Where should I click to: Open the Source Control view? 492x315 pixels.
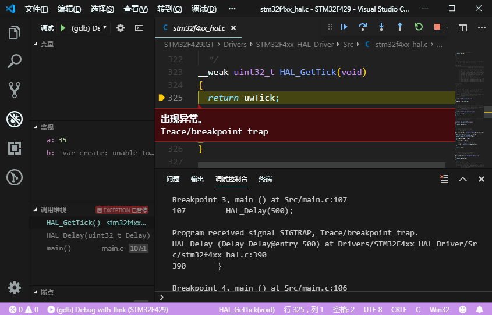(x=15, y=90)
